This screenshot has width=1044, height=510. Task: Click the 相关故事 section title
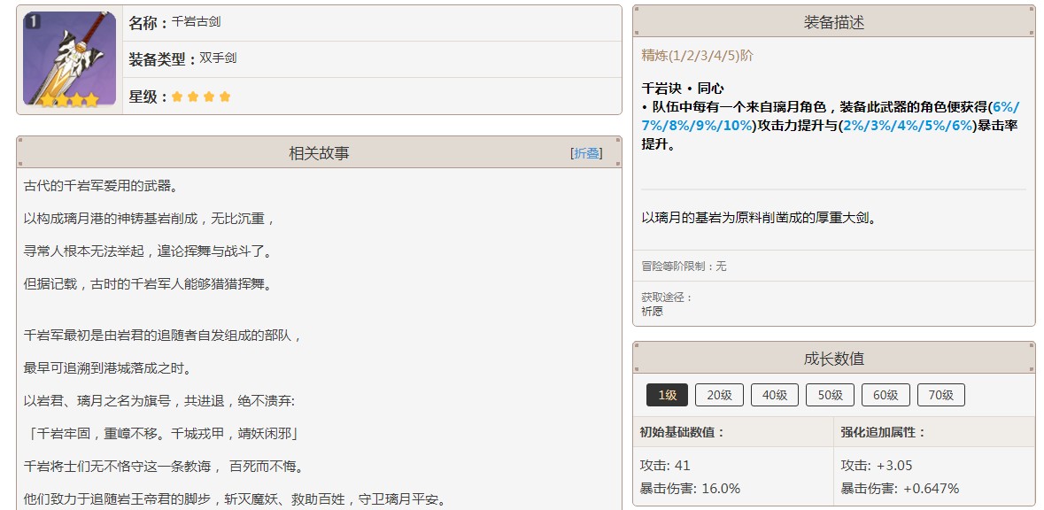tap(319, 153)
